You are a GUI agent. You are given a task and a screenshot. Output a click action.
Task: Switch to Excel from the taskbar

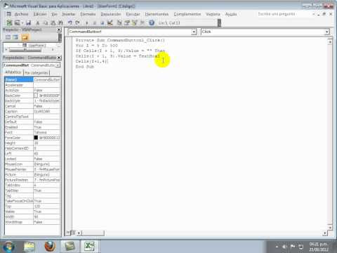point(89,247)
